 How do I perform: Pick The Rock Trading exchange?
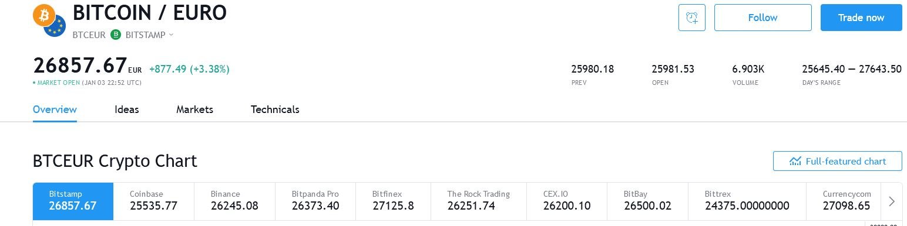[x=479, y=201]
